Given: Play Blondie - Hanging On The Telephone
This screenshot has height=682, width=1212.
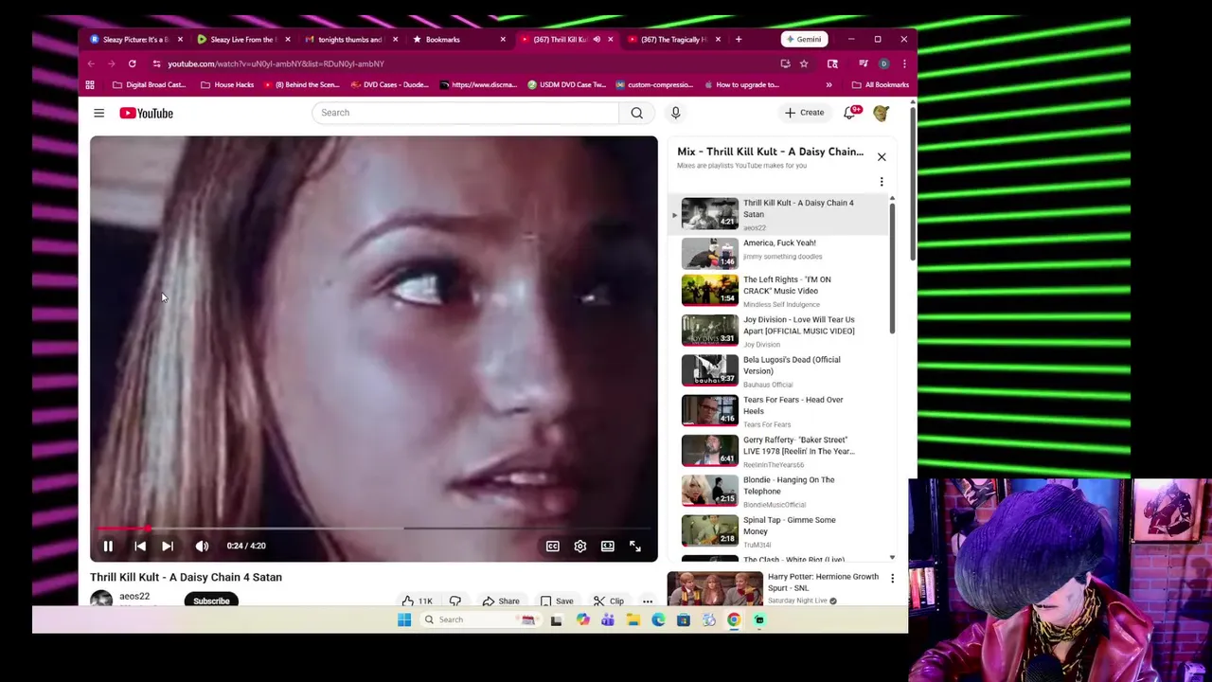Looking at the screenshot, I should pos(780,491).
